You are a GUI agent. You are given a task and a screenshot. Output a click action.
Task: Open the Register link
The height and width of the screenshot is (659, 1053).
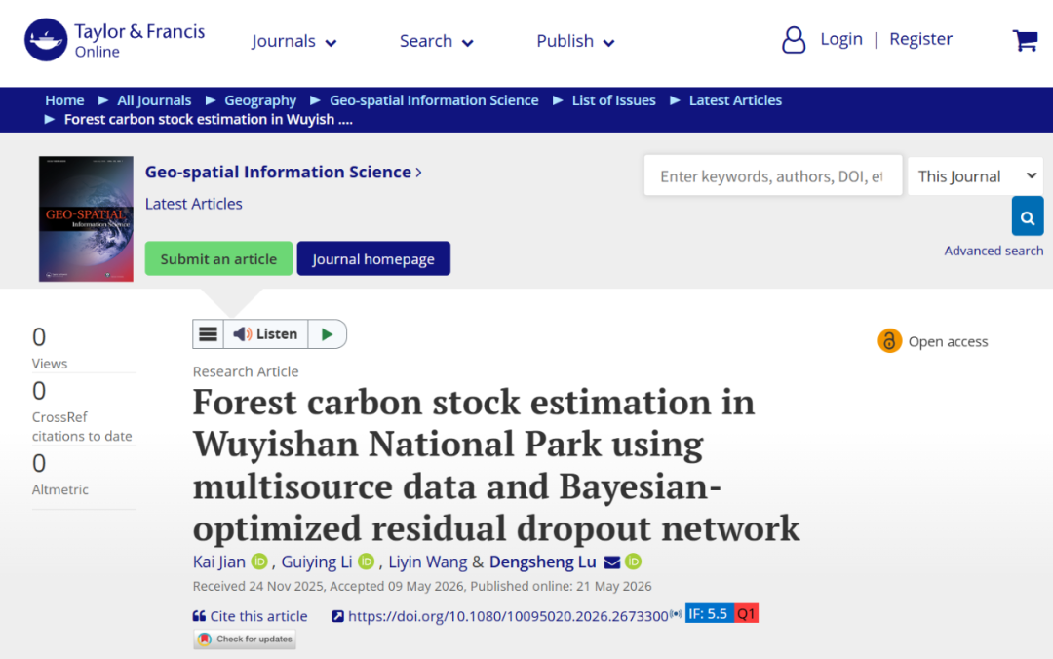920,39
